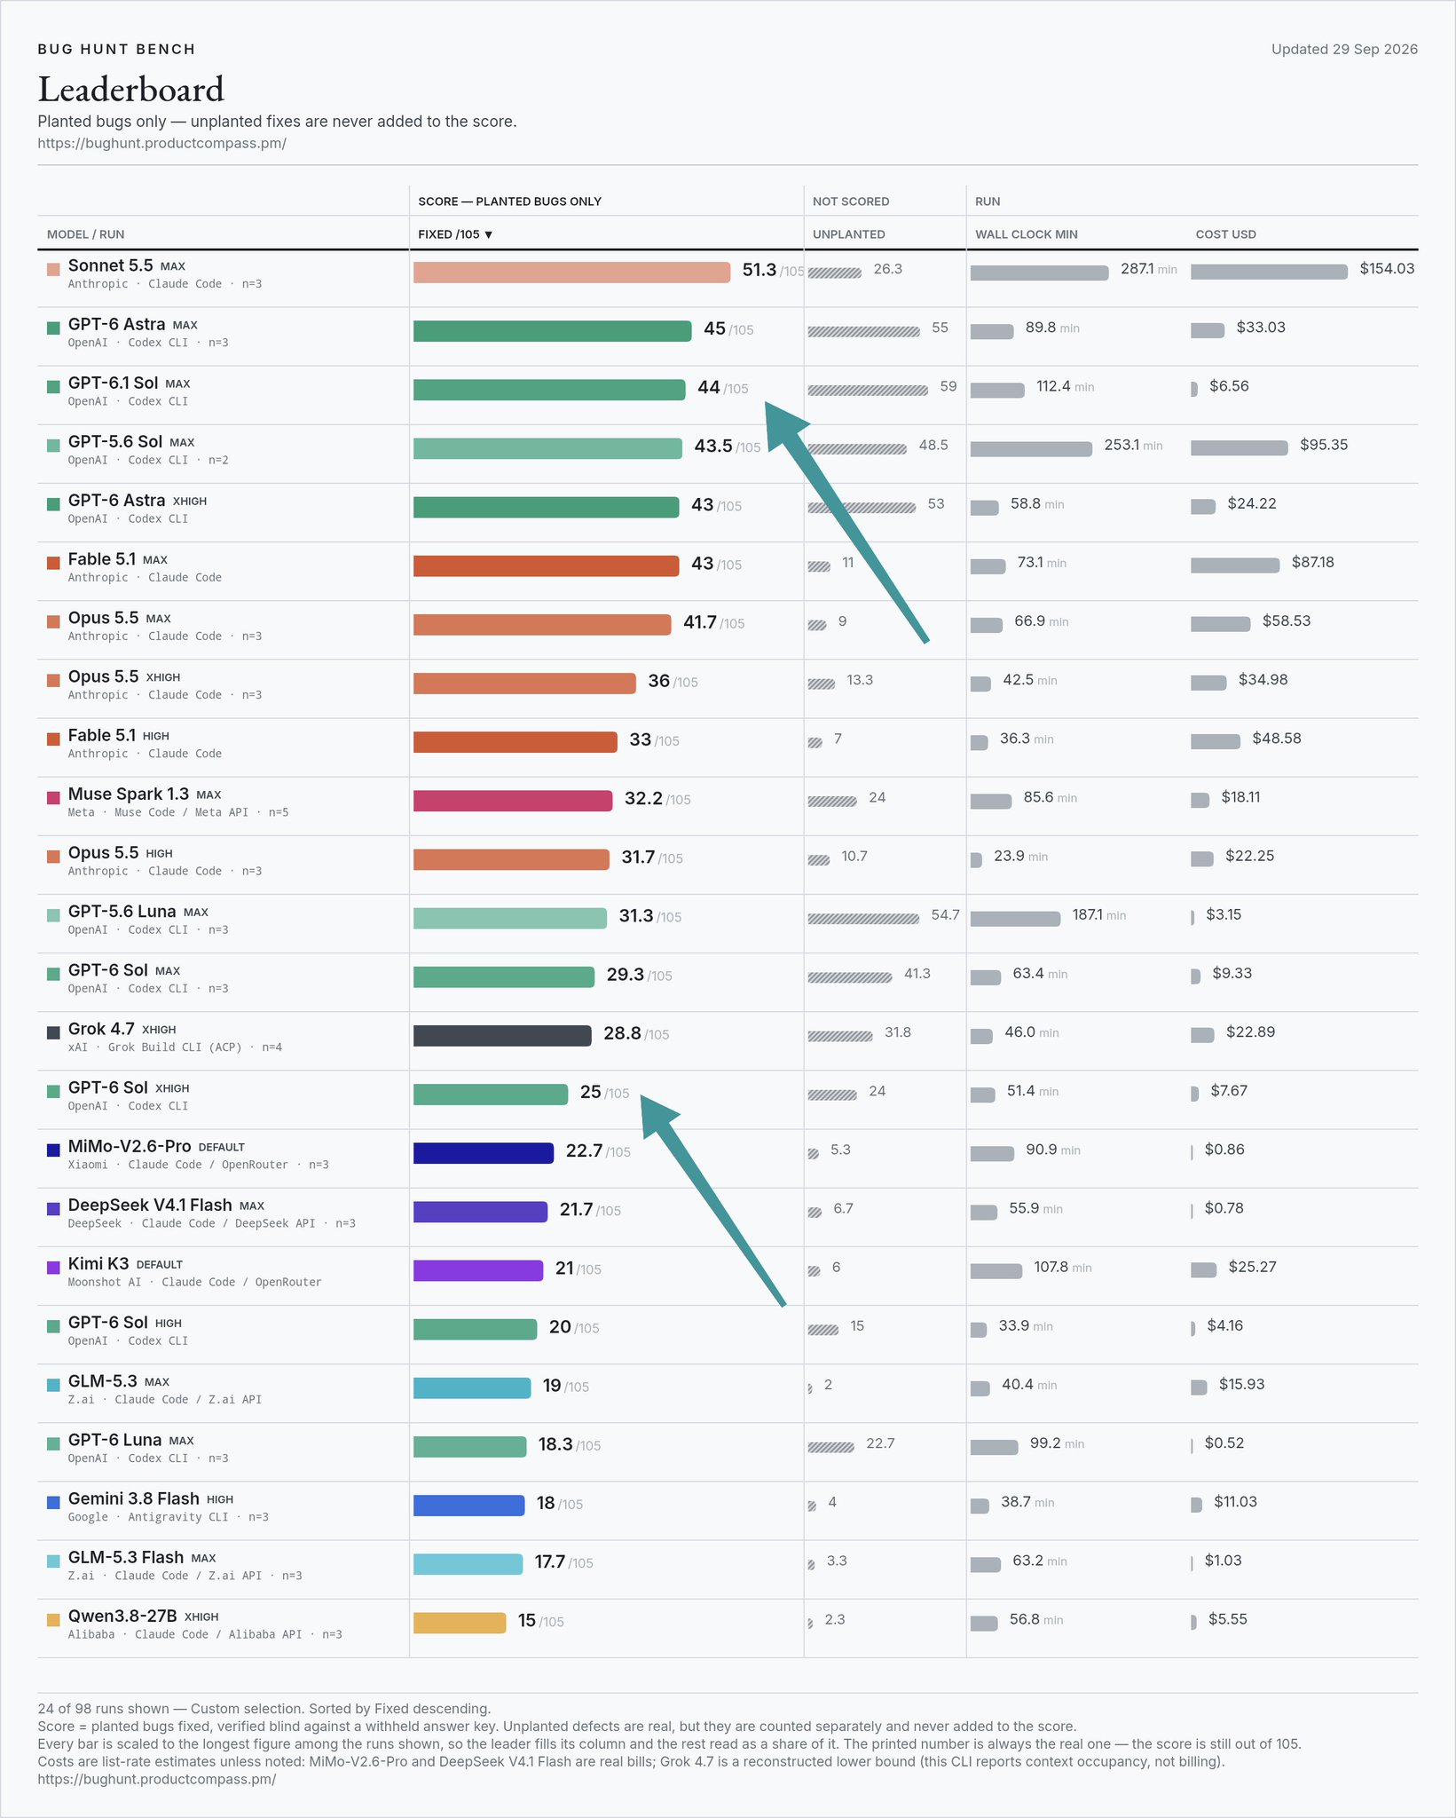Click the GPT-6 Sol HIGH score bar
The width and height of the screenshot is (1456, 1818).
[475, 1329]
